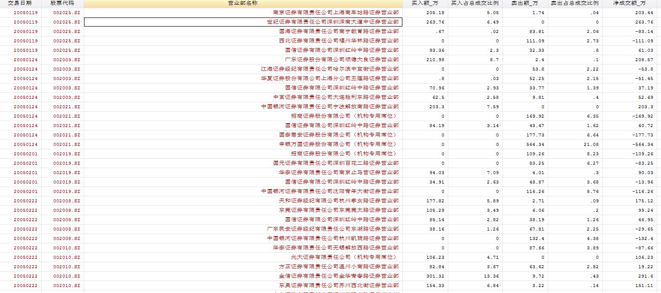Sort by the 交易日期 column header
Screen dimensions: 661x293
click(x=21, y=3)
